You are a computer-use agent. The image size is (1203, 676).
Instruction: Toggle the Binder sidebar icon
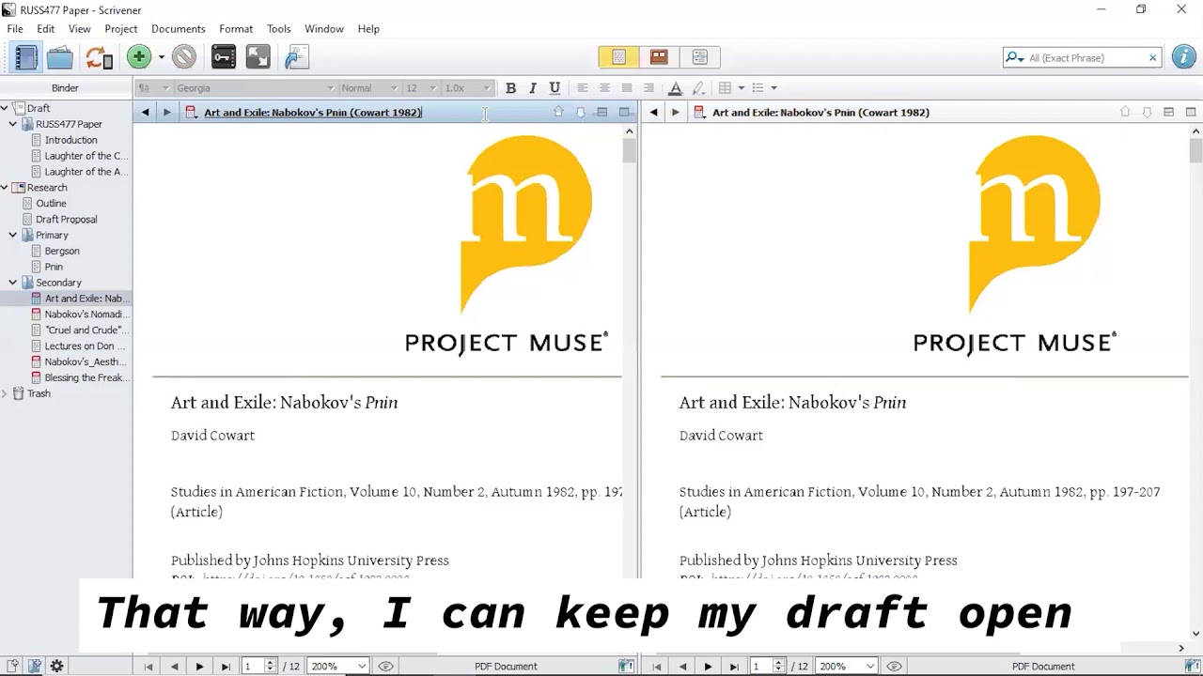(x=25, y=57)
